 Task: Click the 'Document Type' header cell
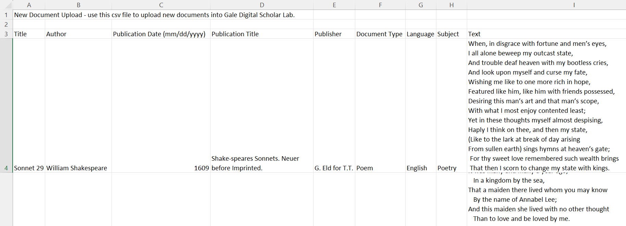coord(380,34)
